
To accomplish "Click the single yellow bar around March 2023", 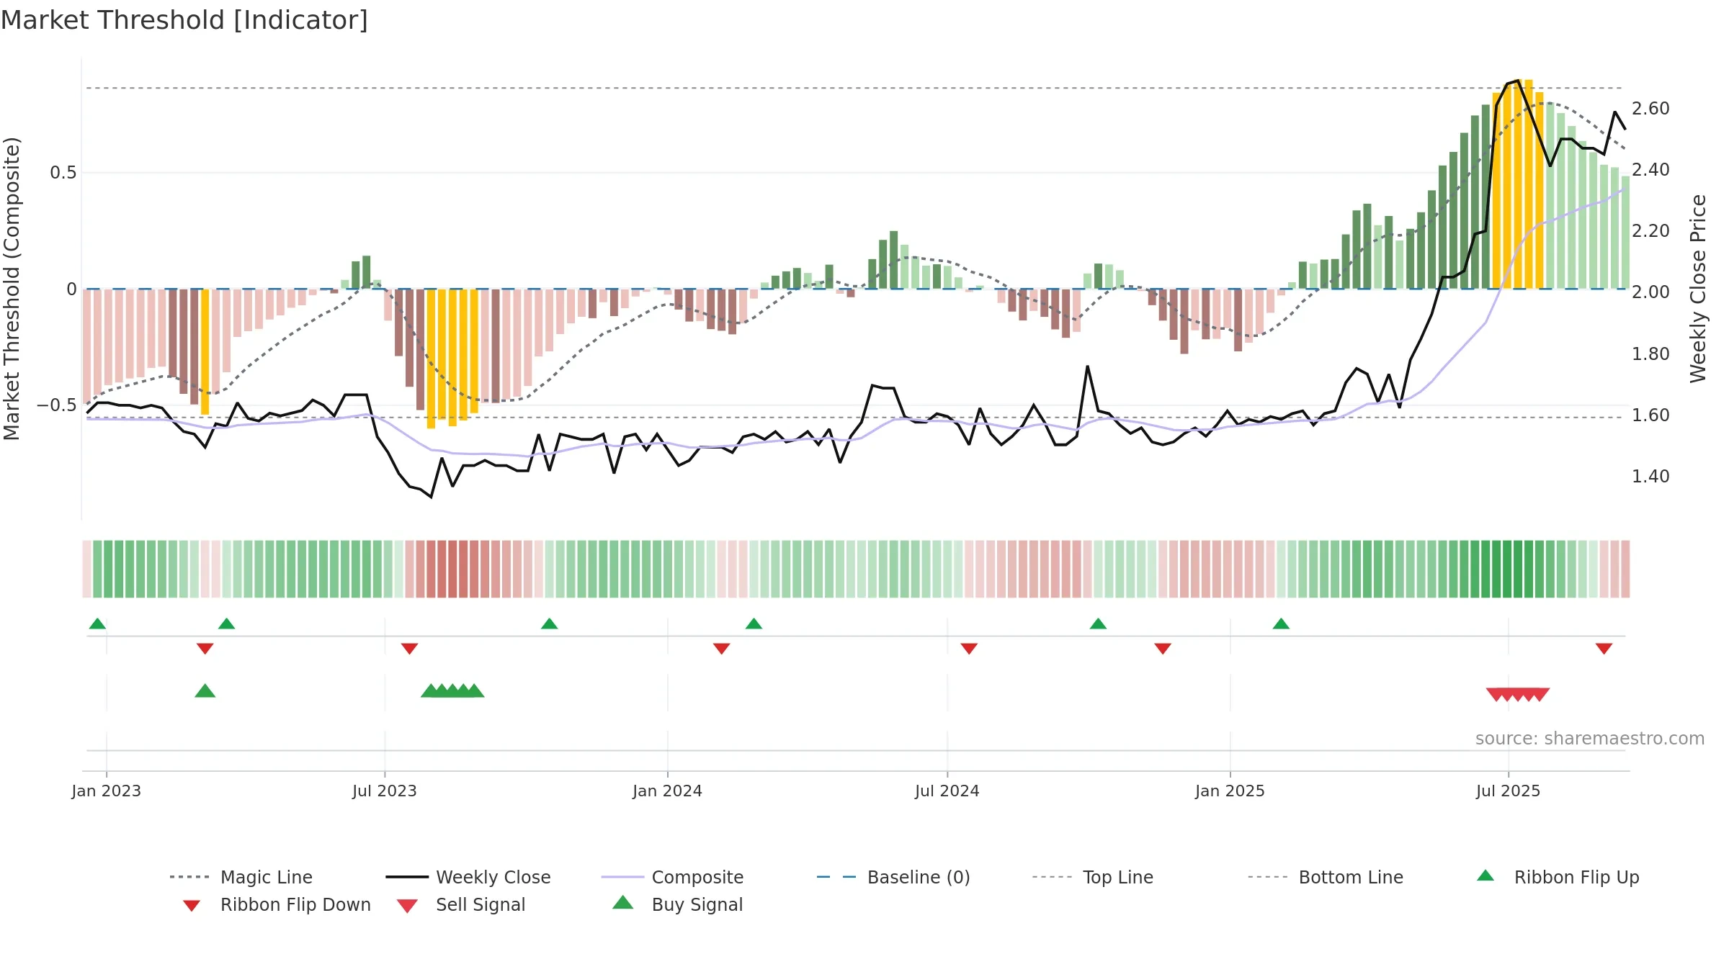I will pyautogui.click(x=205, y=351).
